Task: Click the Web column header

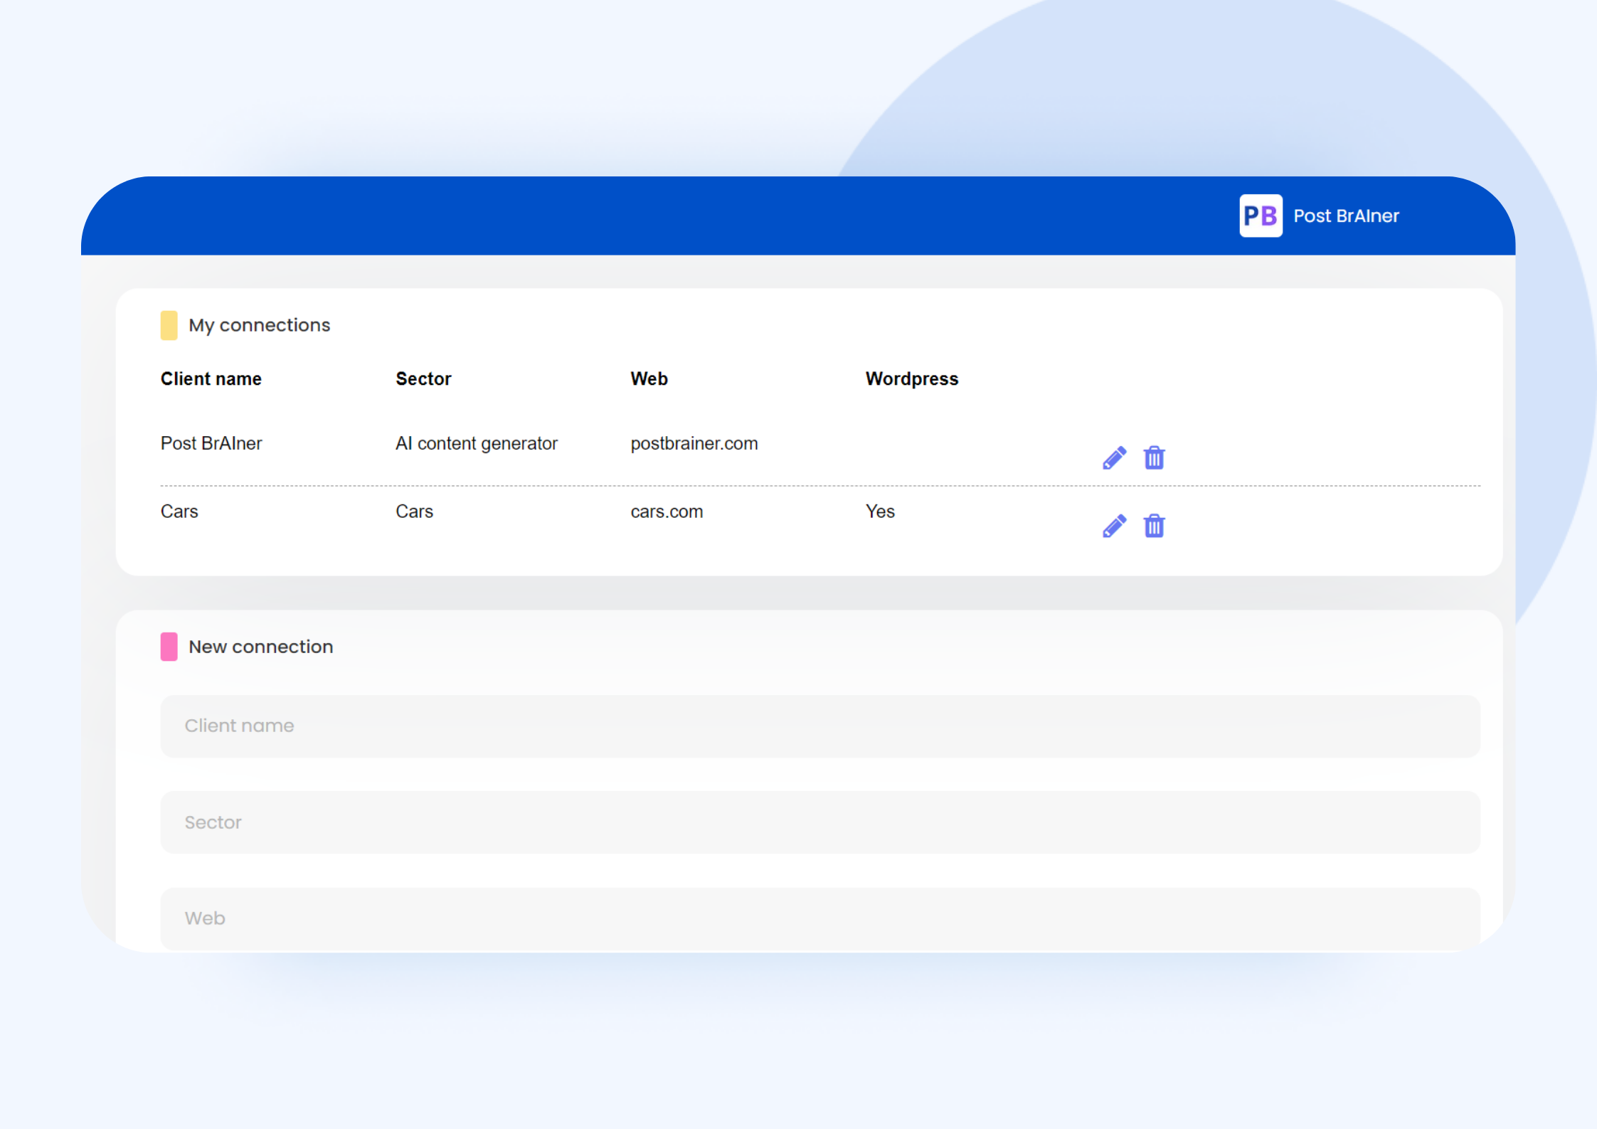Action: pyautogui.click(x=649, y=378)
